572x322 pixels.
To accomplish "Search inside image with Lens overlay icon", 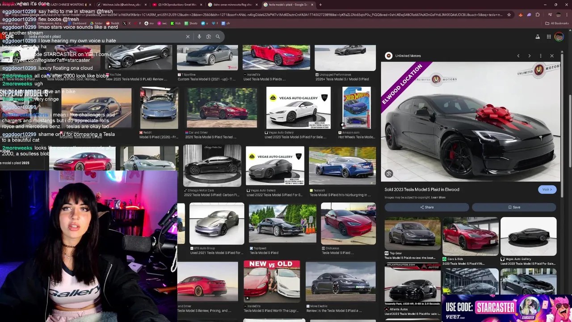I will coord(389,174).
